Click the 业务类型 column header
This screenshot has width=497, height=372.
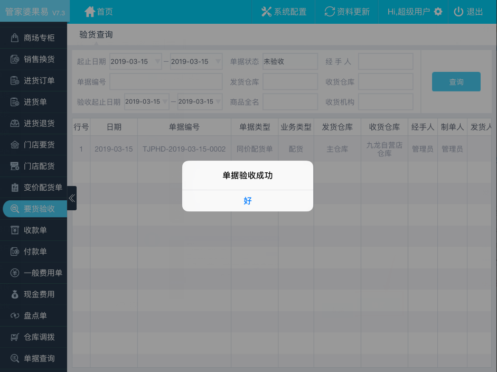[x=296, y=127]
